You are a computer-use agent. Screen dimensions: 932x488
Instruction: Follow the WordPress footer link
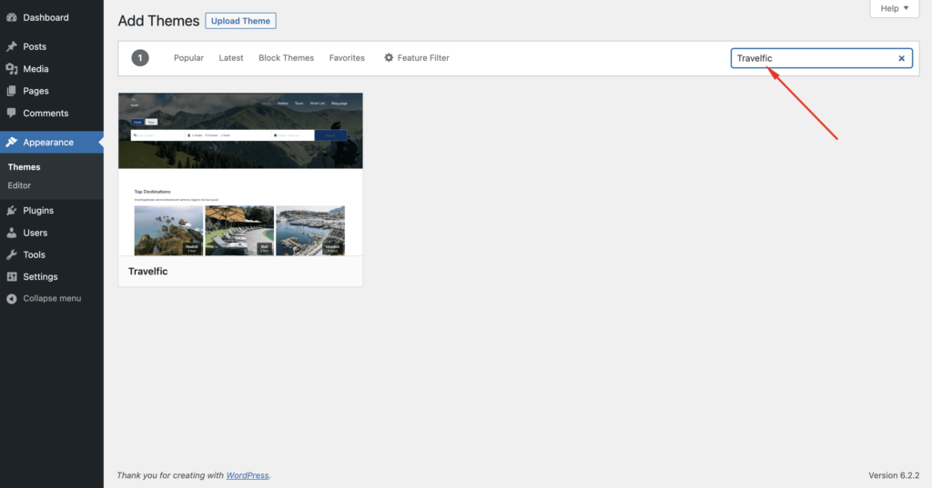[x=248, y=475]
